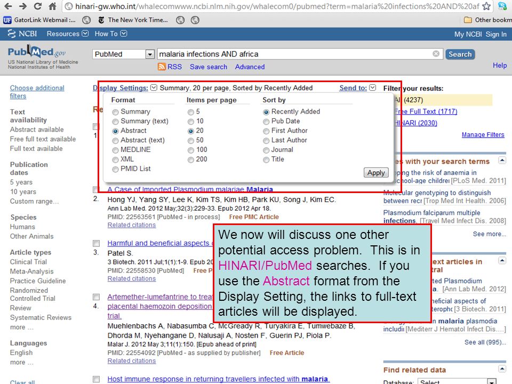Click the PubMed.gov logo
The width and height of the screenshot is (512, 384).
pyautogui.click(x=37, y=52)
